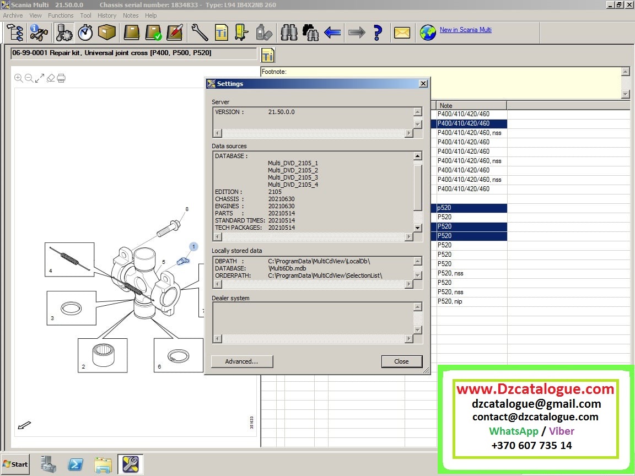Go forward with grey right arrow
This screenshot has width=635, height=476.
[x=357, y=33]
